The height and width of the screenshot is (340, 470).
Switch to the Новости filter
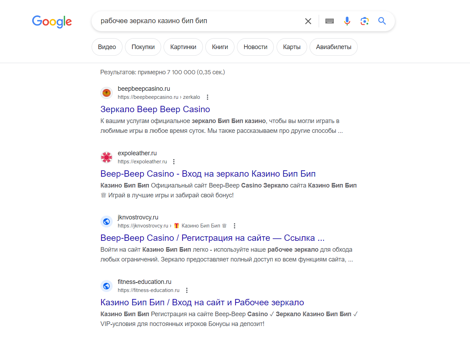pyautogui.click(x=256, y=47)
